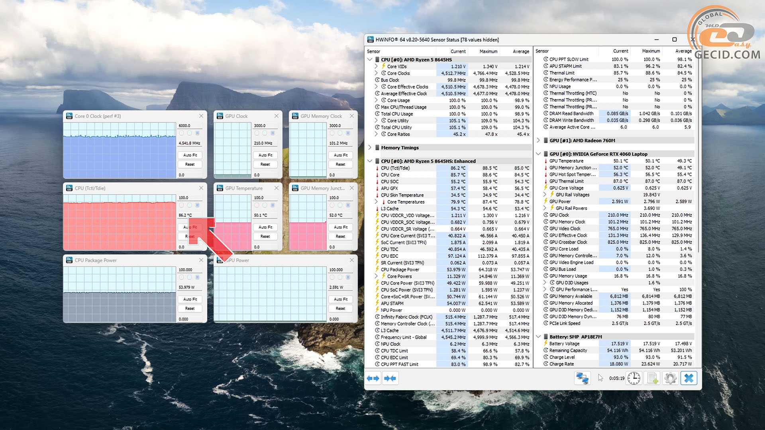Click the circle icon beside Charge Rate row
765x430 pixels.
[x=545, y=364]
